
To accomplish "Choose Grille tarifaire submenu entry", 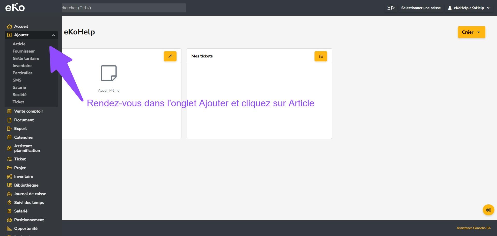I will (x=26, y=58).
